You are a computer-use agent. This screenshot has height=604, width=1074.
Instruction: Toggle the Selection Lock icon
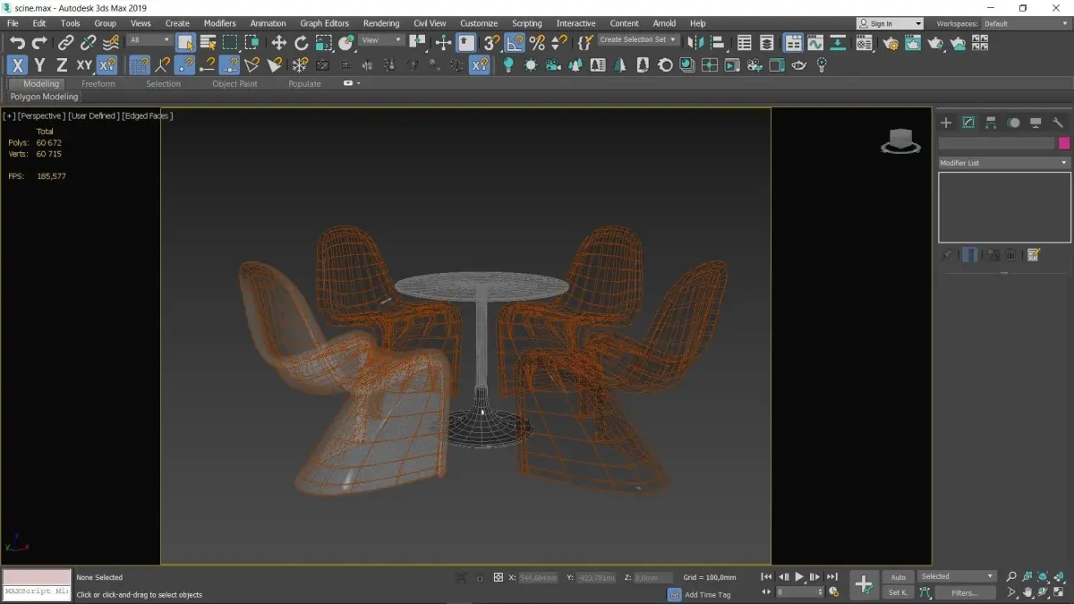point(480,578)
